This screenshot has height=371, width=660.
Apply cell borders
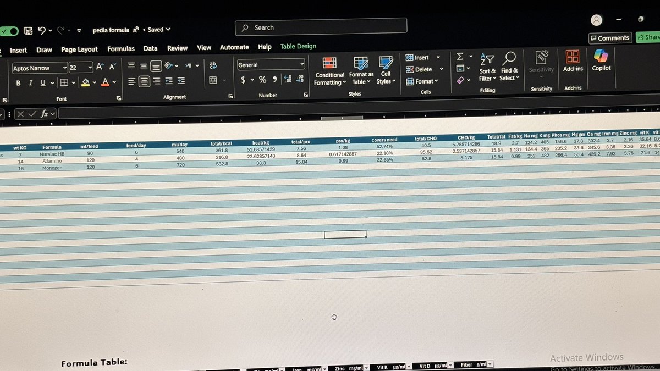point(64,83)
